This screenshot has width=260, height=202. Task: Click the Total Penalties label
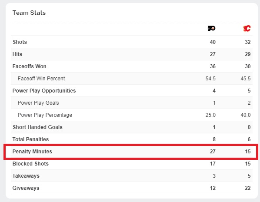tap(31, 139)
